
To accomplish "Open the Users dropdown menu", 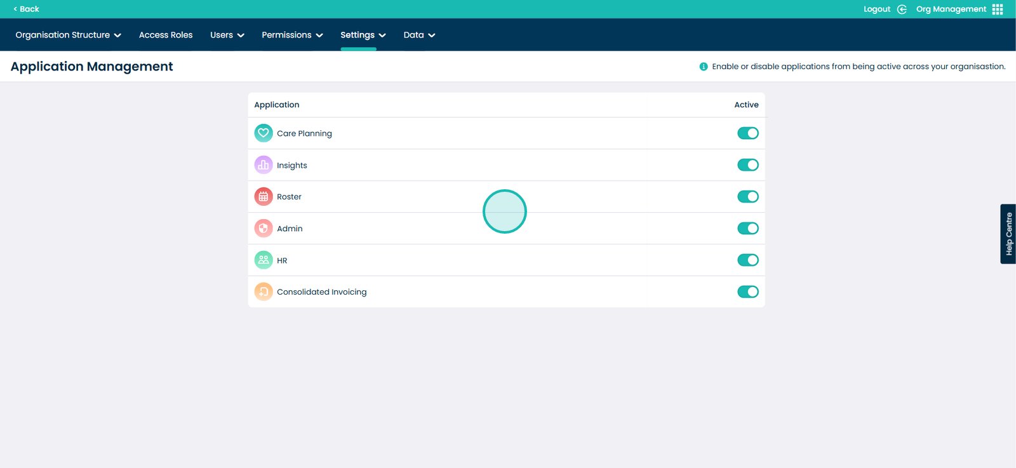I will click(x=227, y=35).
